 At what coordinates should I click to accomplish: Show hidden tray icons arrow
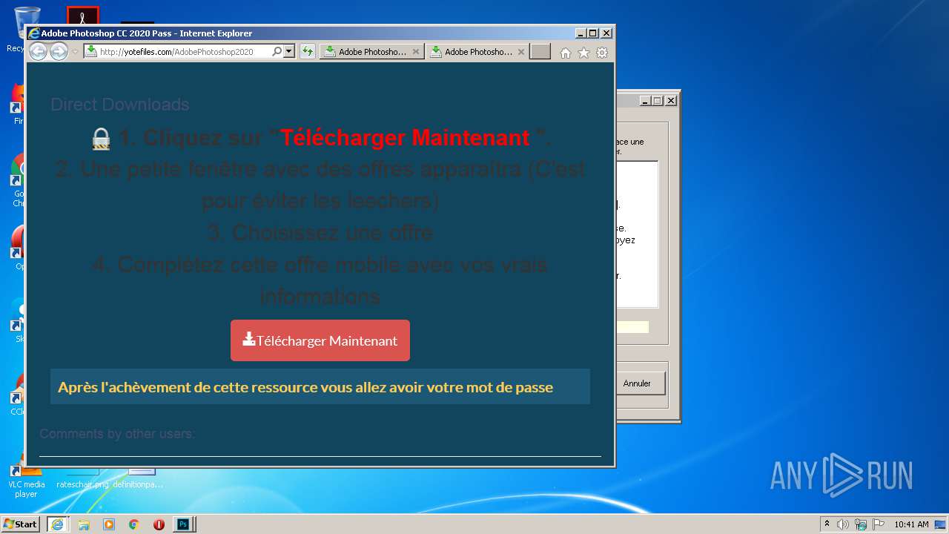827,524
